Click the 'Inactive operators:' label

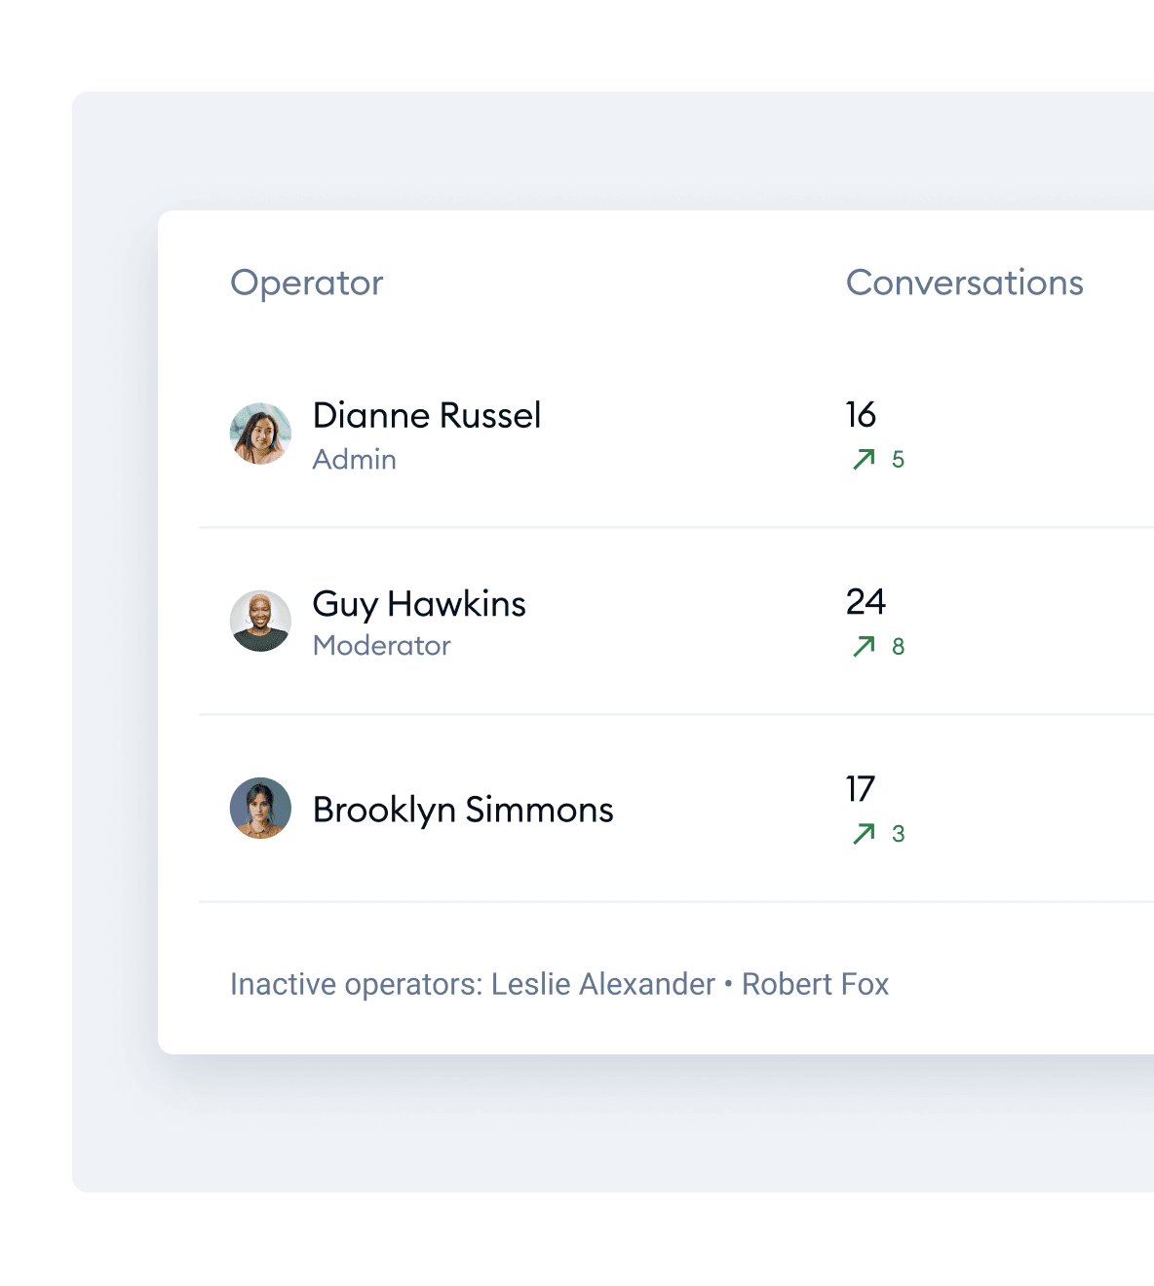[x=357, y=984]
